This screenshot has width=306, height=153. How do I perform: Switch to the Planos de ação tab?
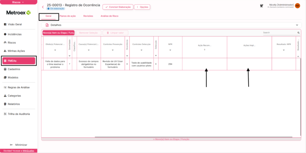[68, 16]
